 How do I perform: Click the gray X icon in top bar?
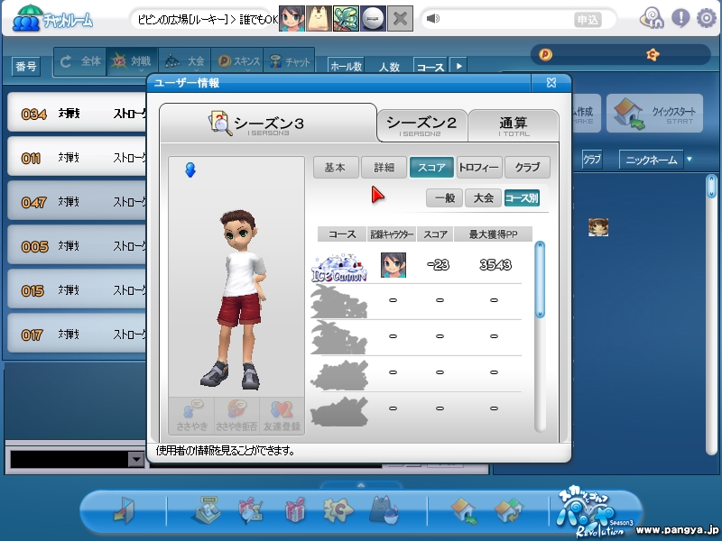tap(400, 18)
